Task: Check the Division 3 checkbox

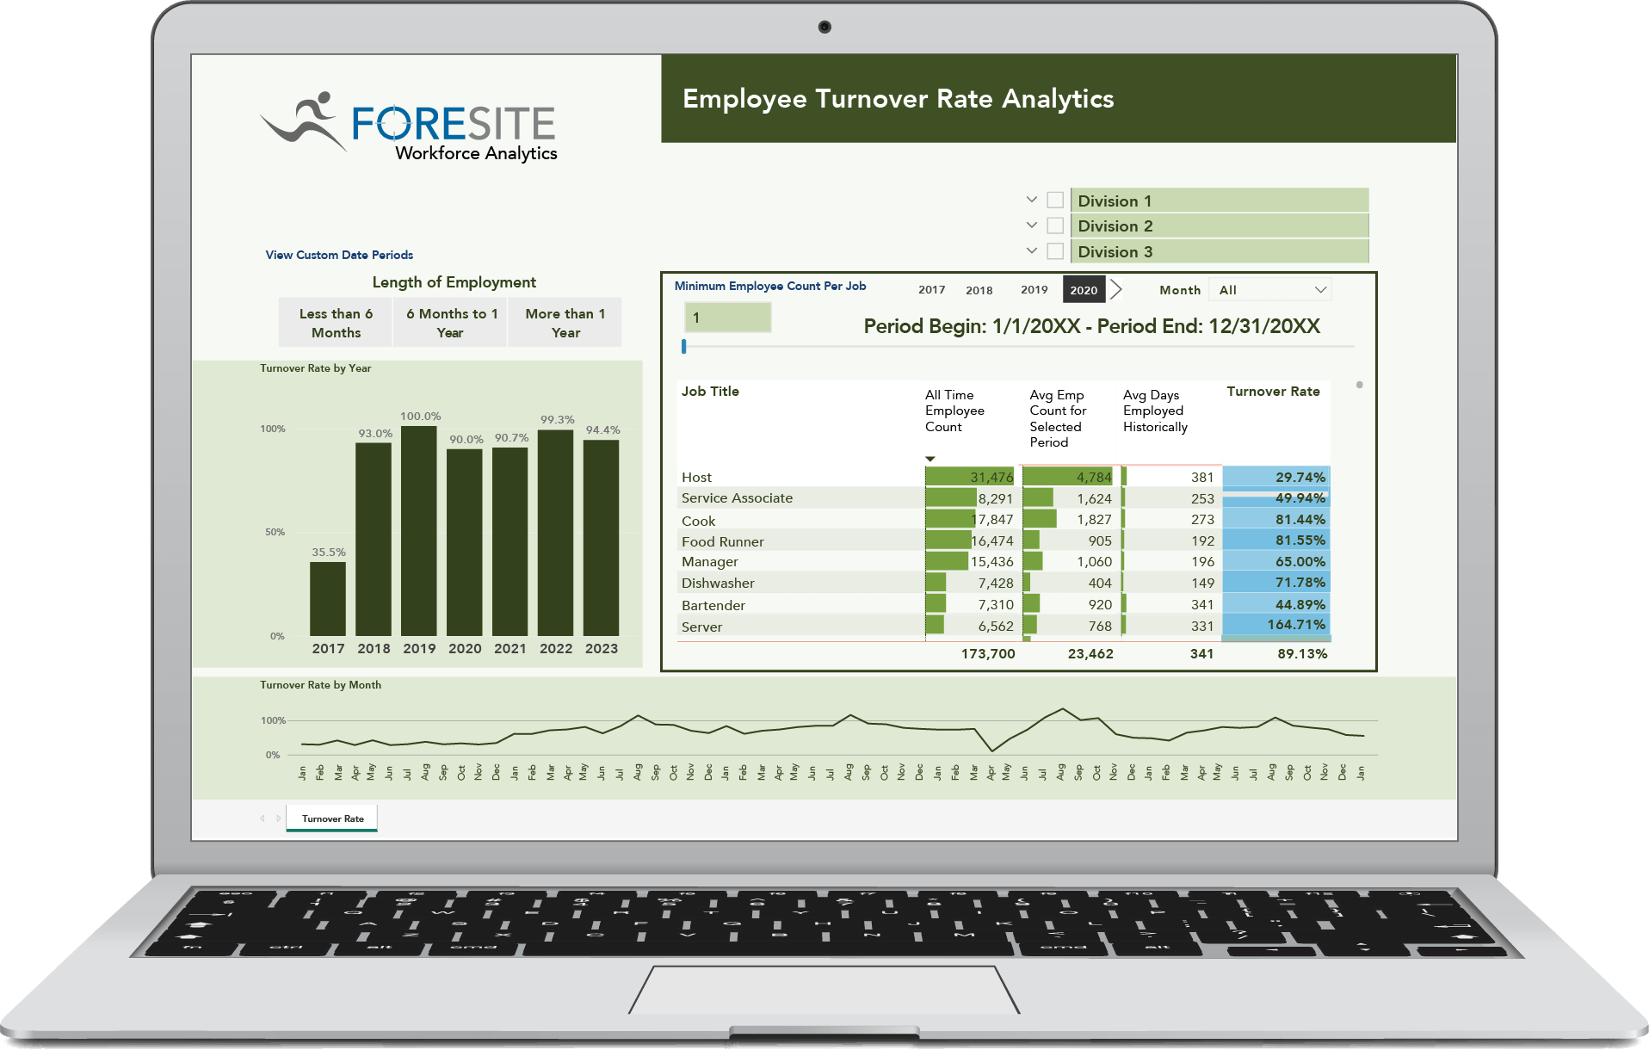Action: click(1055, 250)
